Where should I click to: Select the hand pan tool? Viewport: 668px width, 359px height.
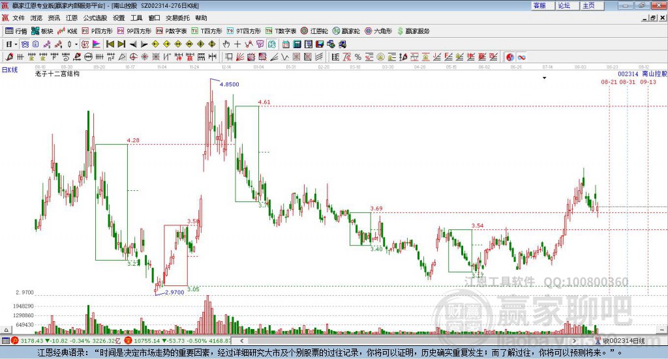click(226, 44)
